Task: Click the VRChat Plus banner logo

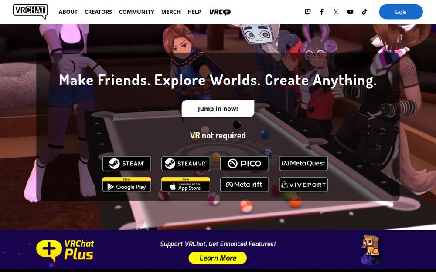Action: coord(65,250)
